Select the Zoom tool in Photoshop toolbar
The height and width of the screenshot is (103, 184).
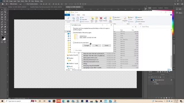point(2,34)
